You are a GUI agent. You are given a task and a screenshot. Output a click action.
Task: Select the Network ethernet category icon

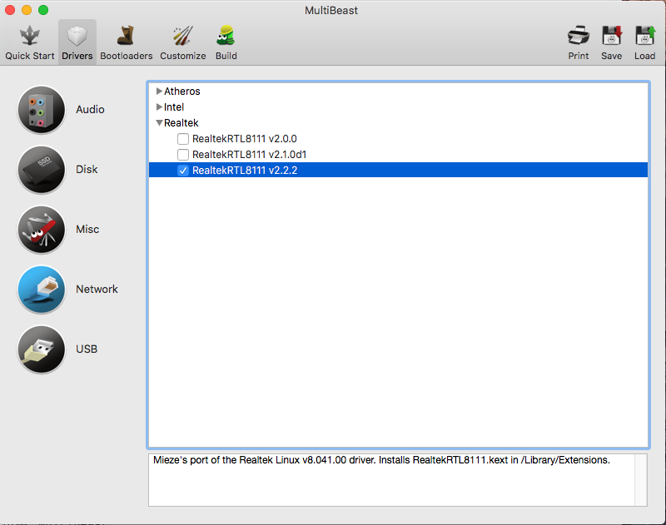pyautogui.click(x=41, y=290)
